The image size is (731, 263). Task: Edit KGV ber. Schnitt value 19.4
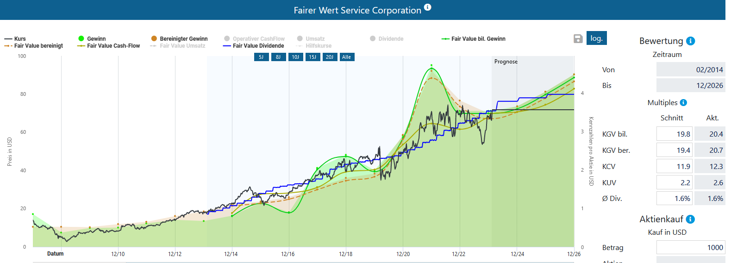tap(674, 150)
